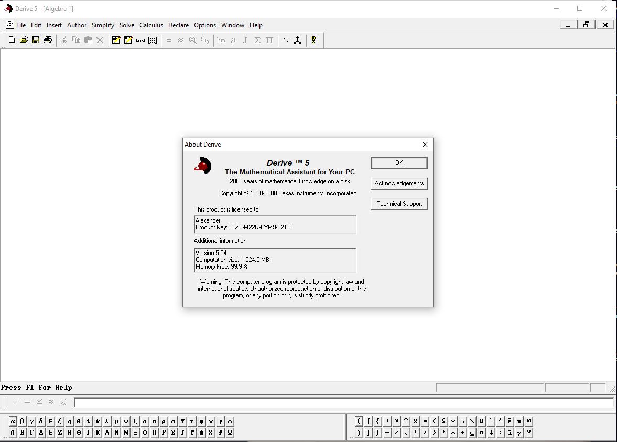617x442 pixels.
Task: Click OK in the About Derive dialog
Action: [x=399, y=163]
